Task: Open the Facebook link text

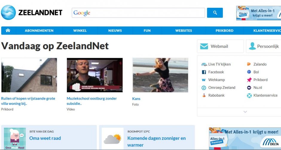Action: (x=216, y=72)
